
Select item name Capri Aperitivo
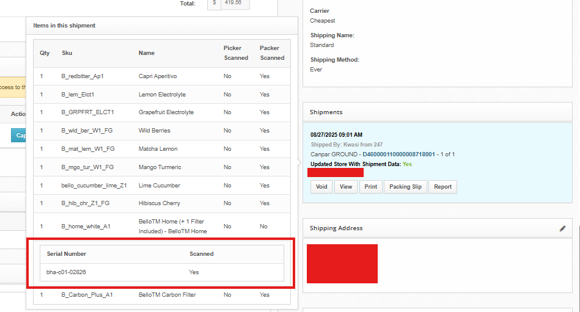pyautogui.click(x=158, y=76)
